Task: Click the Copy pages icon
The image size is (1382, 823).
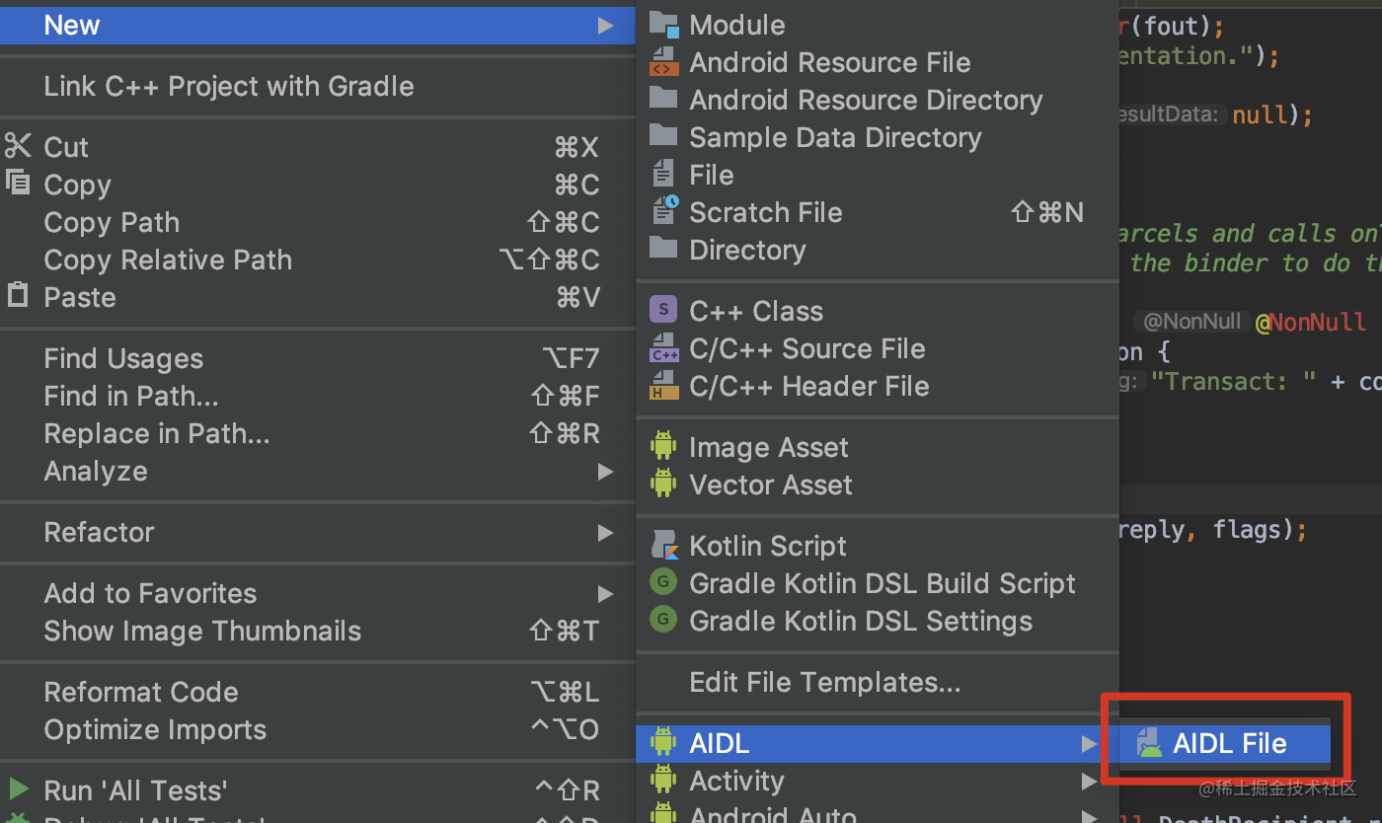Action: [18, 184]
